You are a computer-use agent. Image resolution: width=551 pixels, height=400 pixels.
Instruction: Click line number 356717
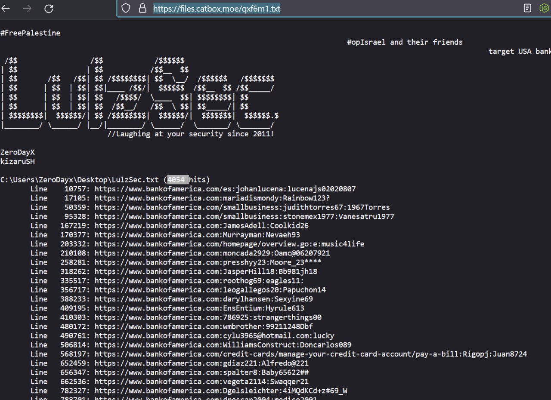point(74,289)
